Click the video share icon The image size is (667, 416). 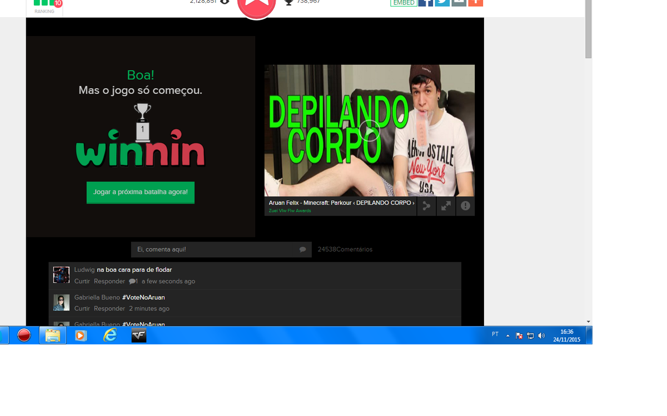[426, 206]
